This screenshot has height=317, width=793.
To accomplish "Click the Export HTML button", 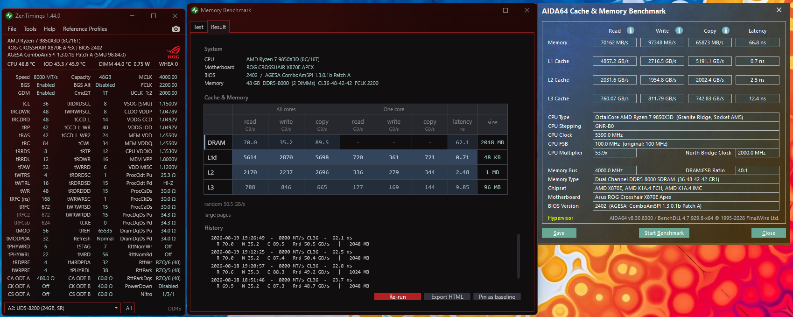I will 447,296.
